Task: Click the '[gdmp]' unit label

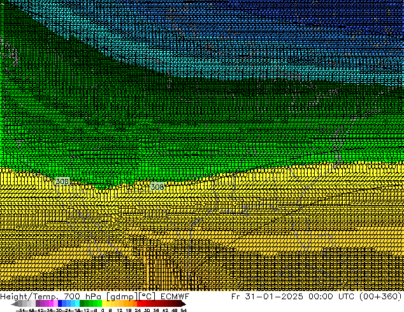Action: [122, 297]
